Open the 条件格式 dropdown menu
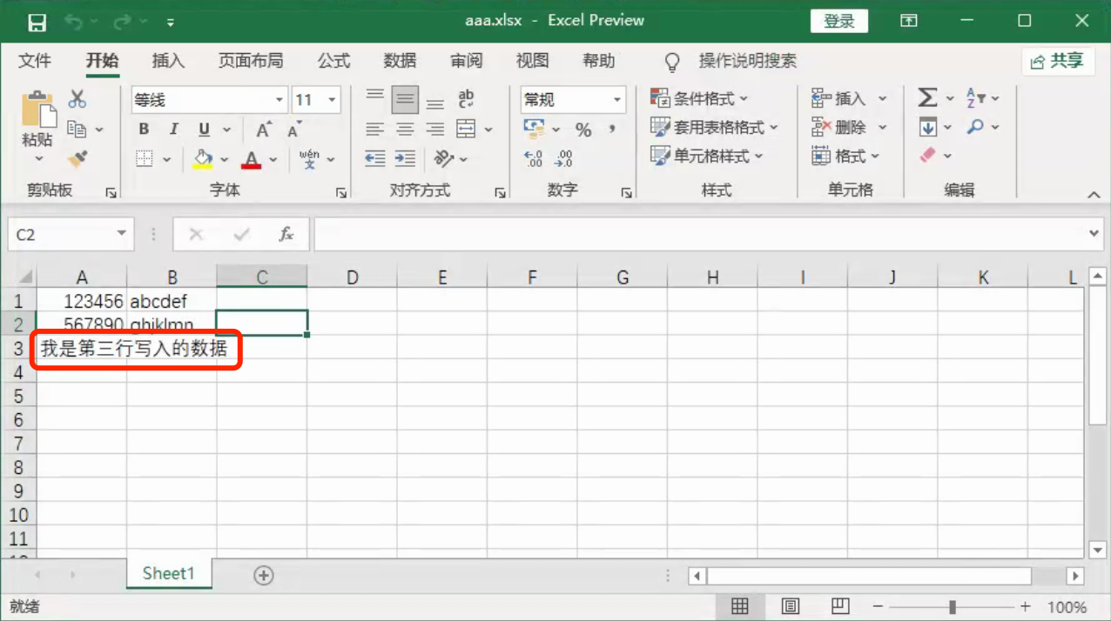The width and height of the screenshot is (1111, 621). pos(700,99)
